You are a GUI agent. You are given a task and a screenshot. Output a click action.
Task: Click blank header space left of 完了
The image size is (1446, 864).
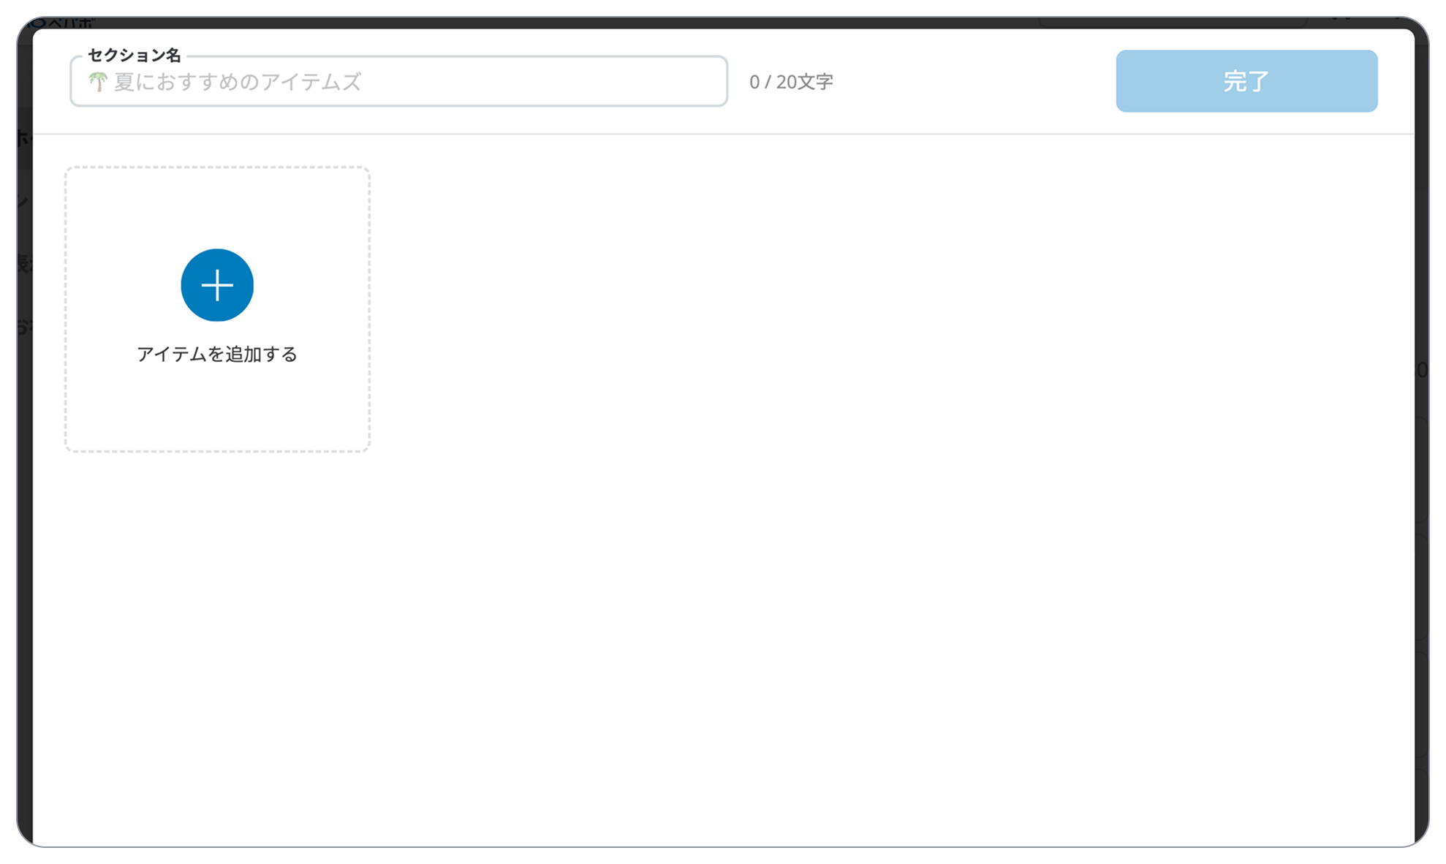pos(972,81)
